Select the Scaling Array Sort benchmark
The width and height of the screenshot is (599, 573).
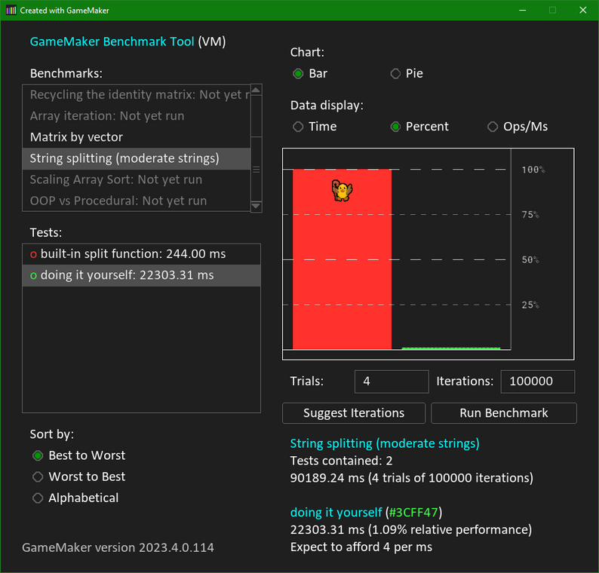coord(137,179)
